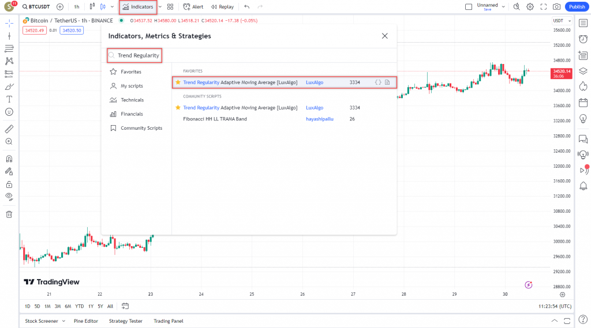Open the USDT currency dropdown
591x328 pixels.
[x=562, y=21]
